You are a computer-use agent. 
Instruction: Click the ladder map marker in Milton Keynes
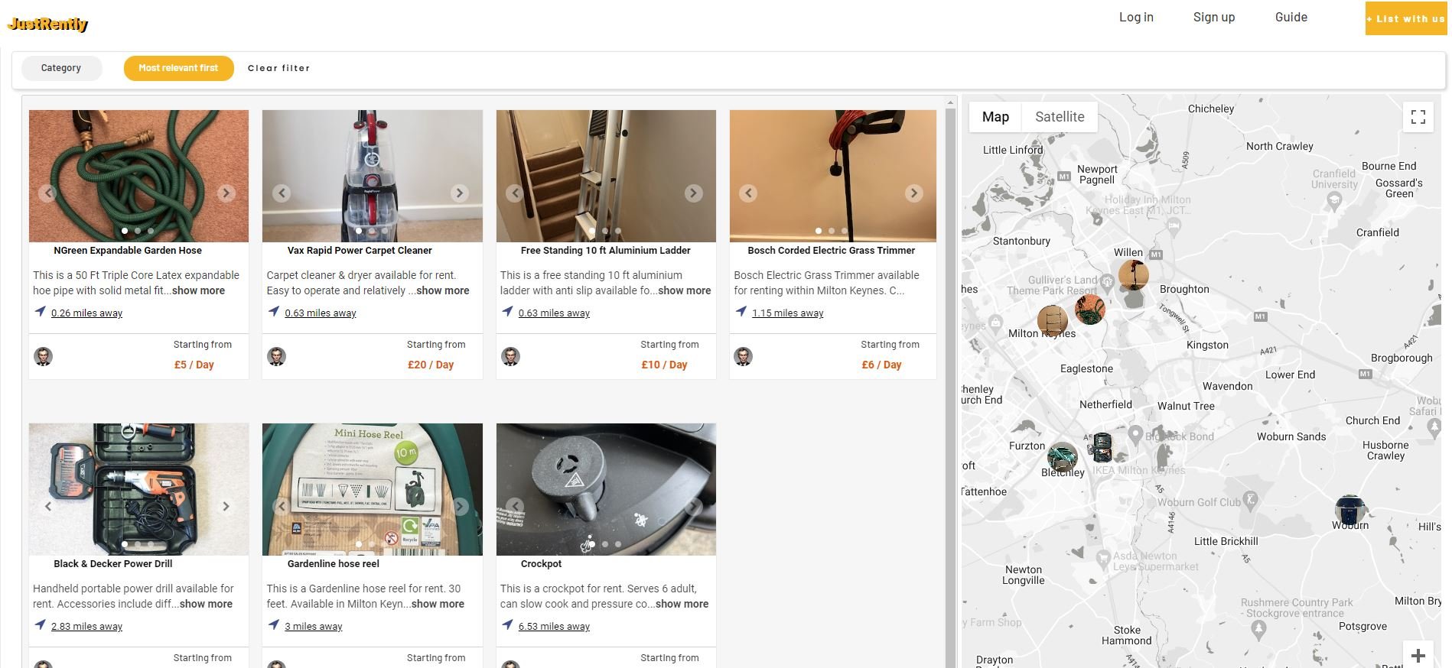tap(1052, 321)
